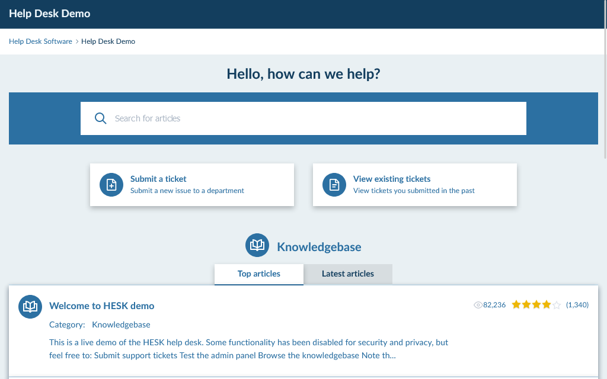Click the Knowledgebase category link
Viewport: 607px width, 379px height.
[121, 325]
